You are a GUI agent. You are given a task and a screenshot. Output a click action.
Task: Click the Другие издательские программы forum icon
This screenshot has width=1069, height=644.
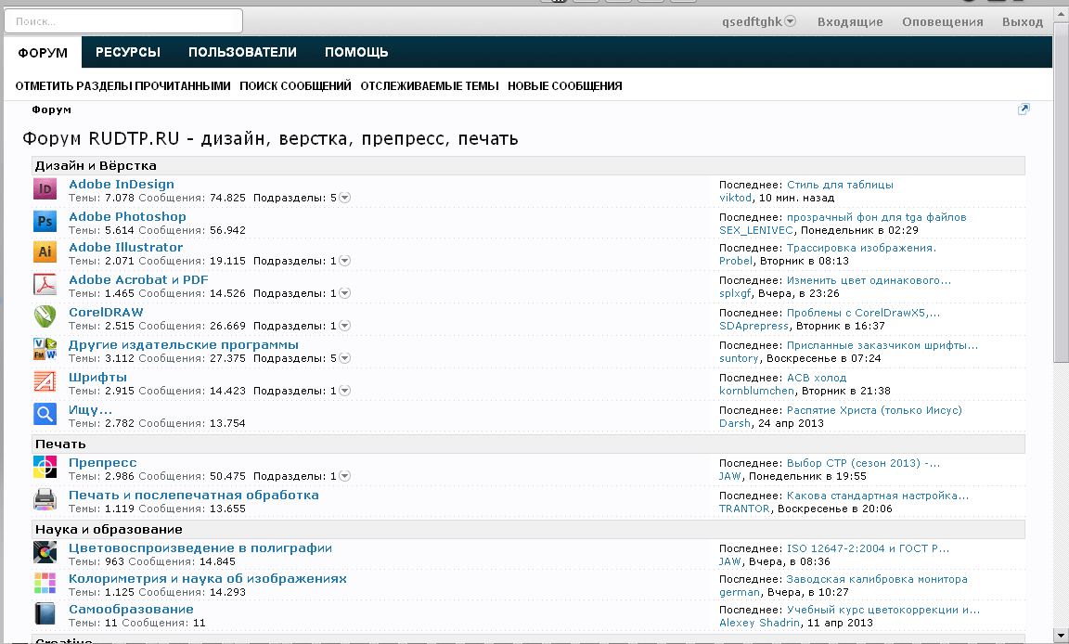point(45,350)
